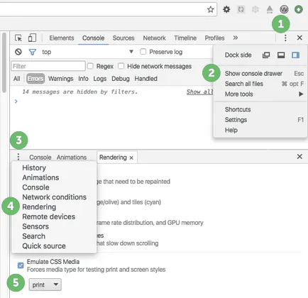Image resolution: width=308 pixels, height=298 pixels.
Task: Undock DevTools into a separate window
Action: coord(266,55)
